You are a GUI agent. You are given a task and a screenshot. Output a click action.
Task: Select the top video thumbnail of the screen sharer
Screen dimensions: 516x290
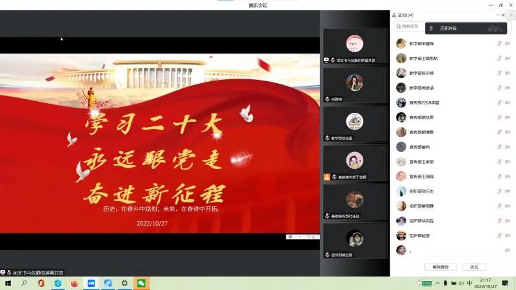pos(354,46)
